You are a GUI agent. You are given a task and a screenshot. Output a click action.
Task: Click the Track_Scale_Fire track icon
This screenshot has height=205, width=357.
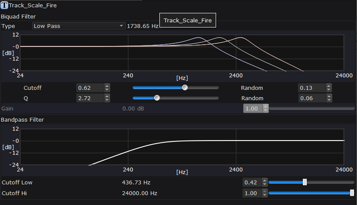tap(4, 6)
